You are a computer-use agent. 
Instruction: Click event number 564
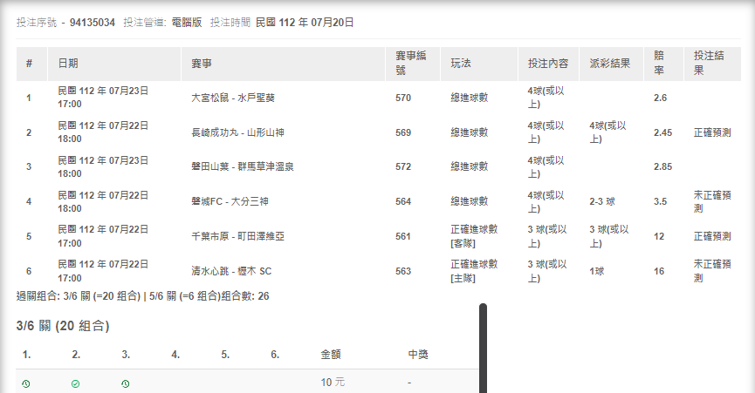coord(403,201)
